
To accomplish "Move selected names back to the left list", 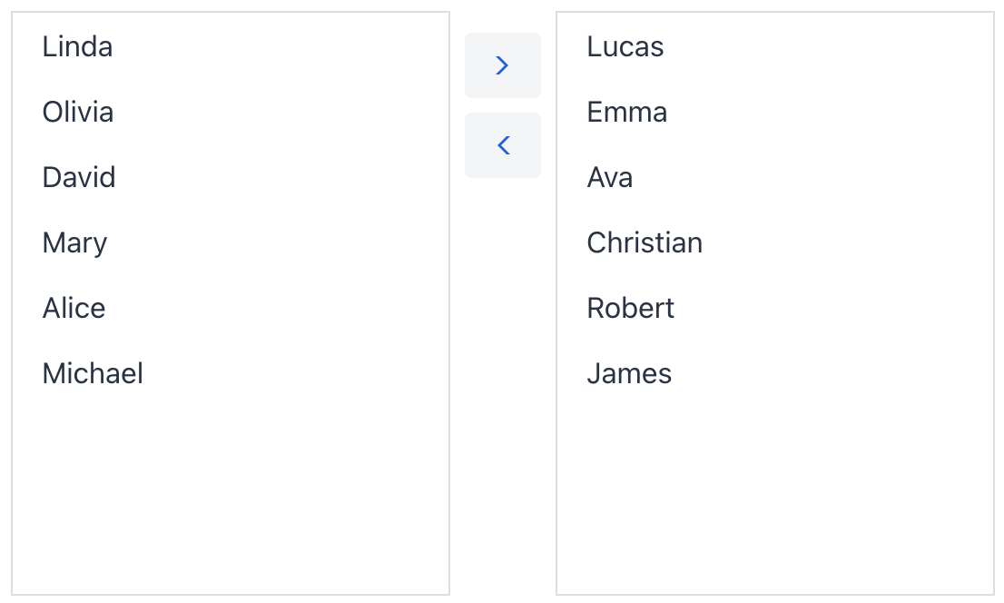I will pyautogui.click(x=502, y=145).
